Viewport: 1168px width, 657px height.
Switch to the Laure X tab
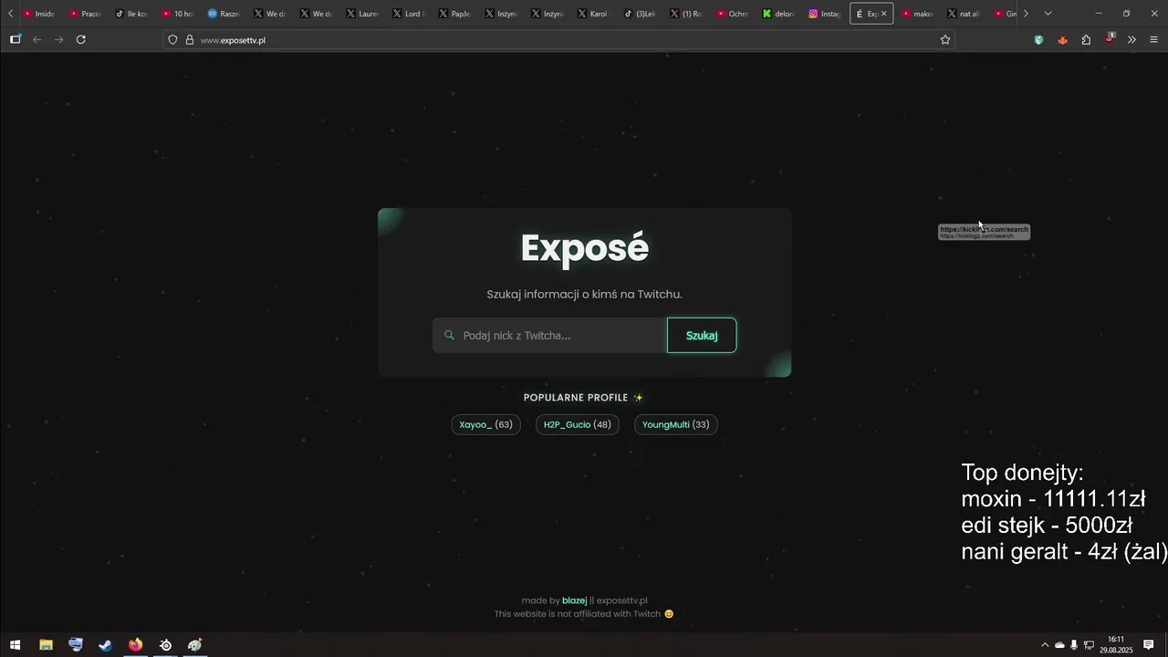[x=363, y=14]
